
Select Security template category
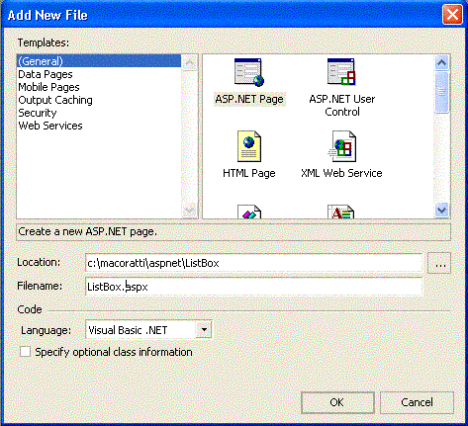[38, 113]
